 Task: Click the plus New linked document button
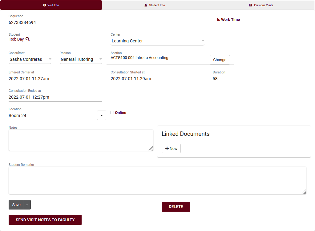(171, 148)
